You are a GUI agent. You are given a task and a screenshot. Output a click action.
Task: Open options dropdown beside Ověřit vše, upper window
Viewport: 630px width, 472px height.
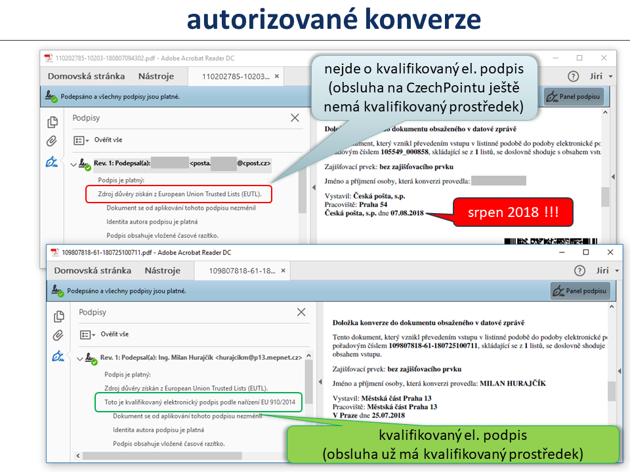[x=81, y=140]
